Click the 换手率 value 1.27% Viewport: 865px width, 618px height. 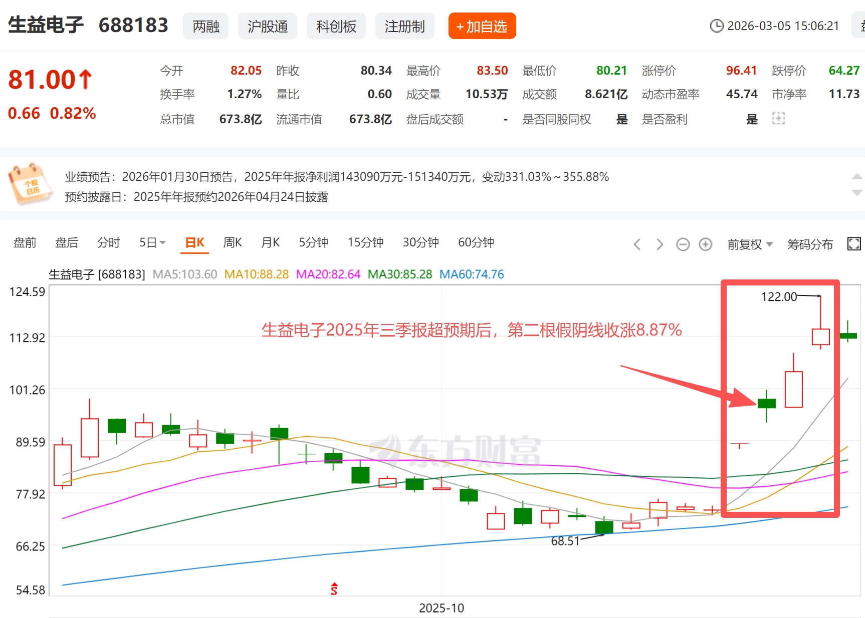245,94
